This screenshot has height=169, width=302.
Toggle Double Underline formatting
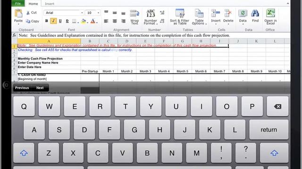pos(67,21)
